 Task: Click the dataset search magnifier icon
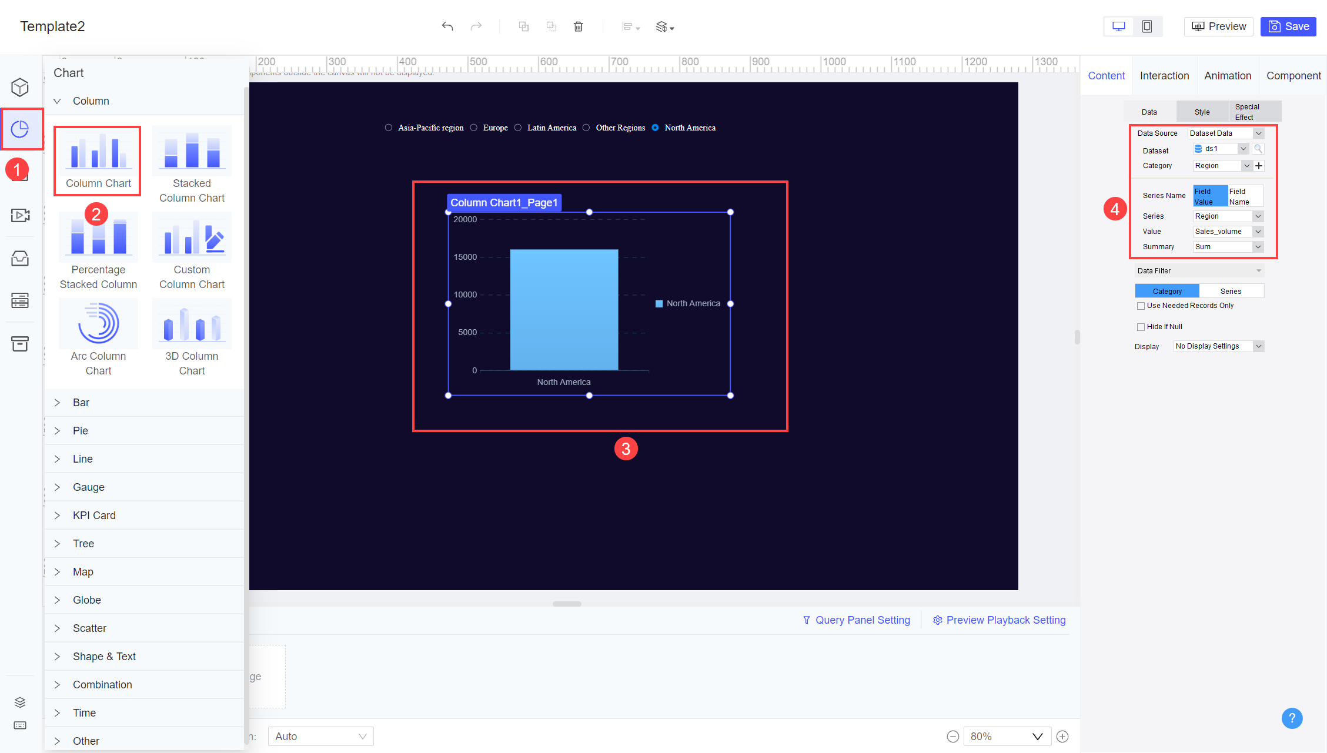(1258, 149)
